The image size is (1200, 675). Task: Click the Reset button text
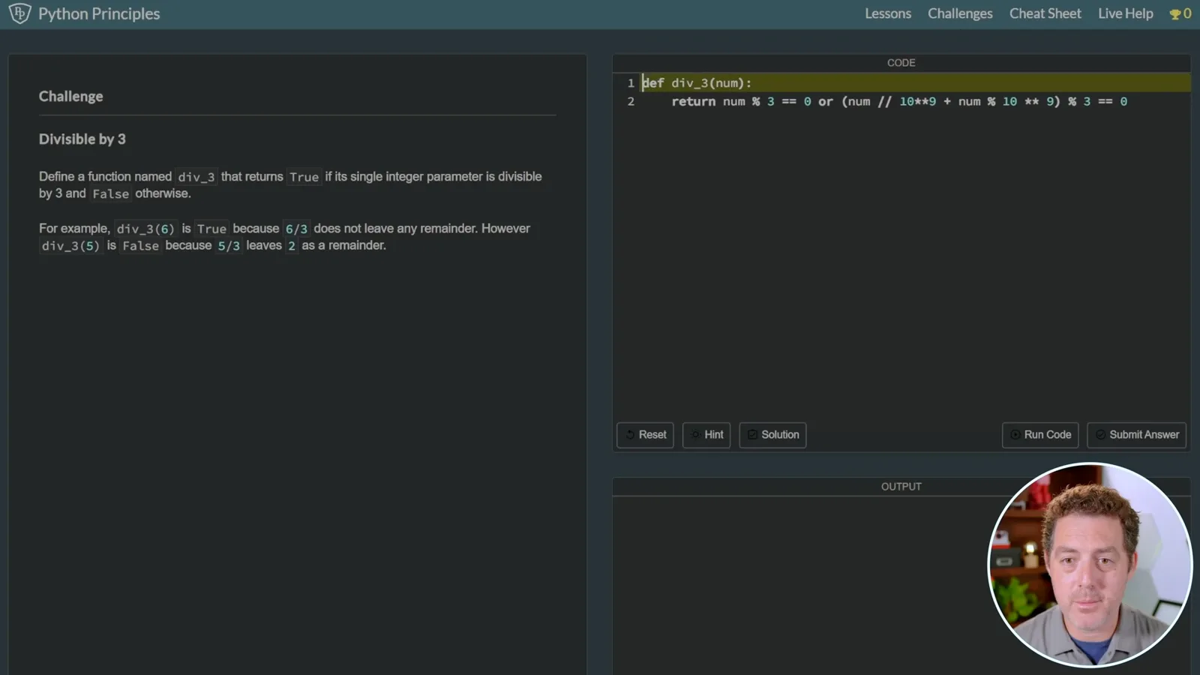(652, 434)
